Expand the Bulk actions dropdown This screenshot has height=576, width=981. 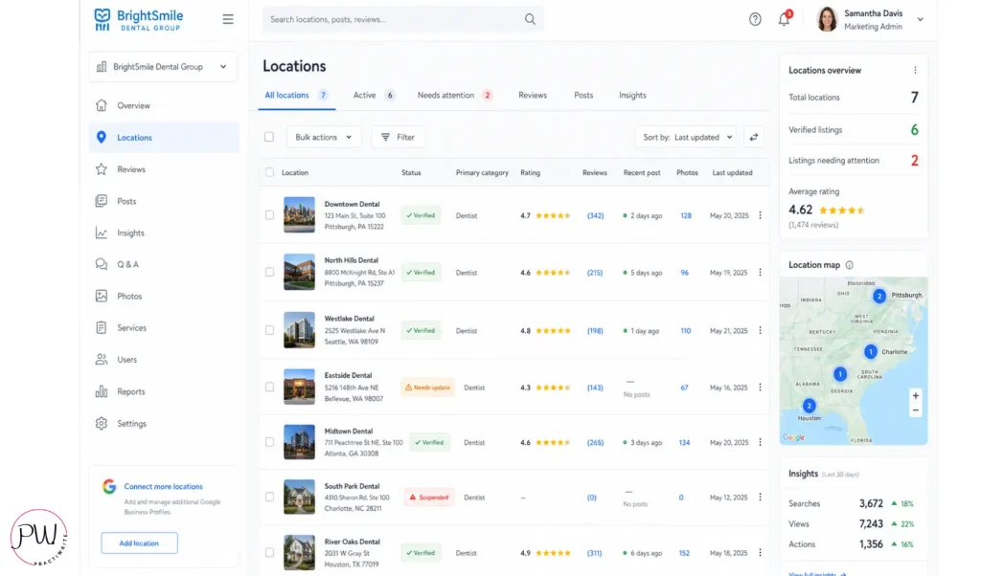(x=324, y=137)
